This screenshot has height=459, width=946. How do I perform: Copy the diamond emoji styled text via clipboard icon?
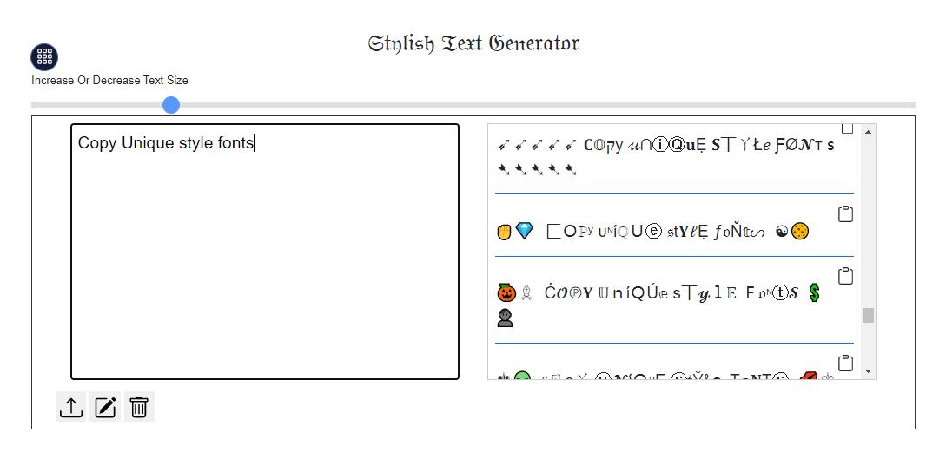click(x=846, y=213)
